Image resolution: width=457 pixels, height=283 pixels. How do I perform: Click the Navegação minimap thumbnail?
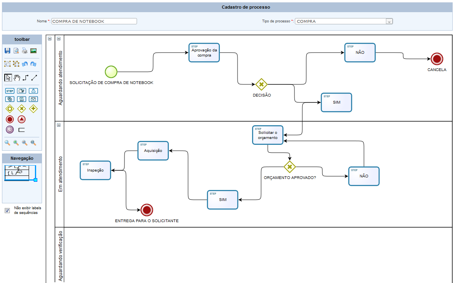pyautogui.click(x=20, y=173)
